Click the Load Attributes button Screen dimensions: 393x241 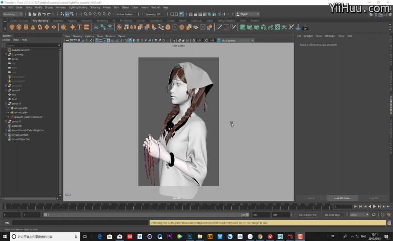pos(342,198)
